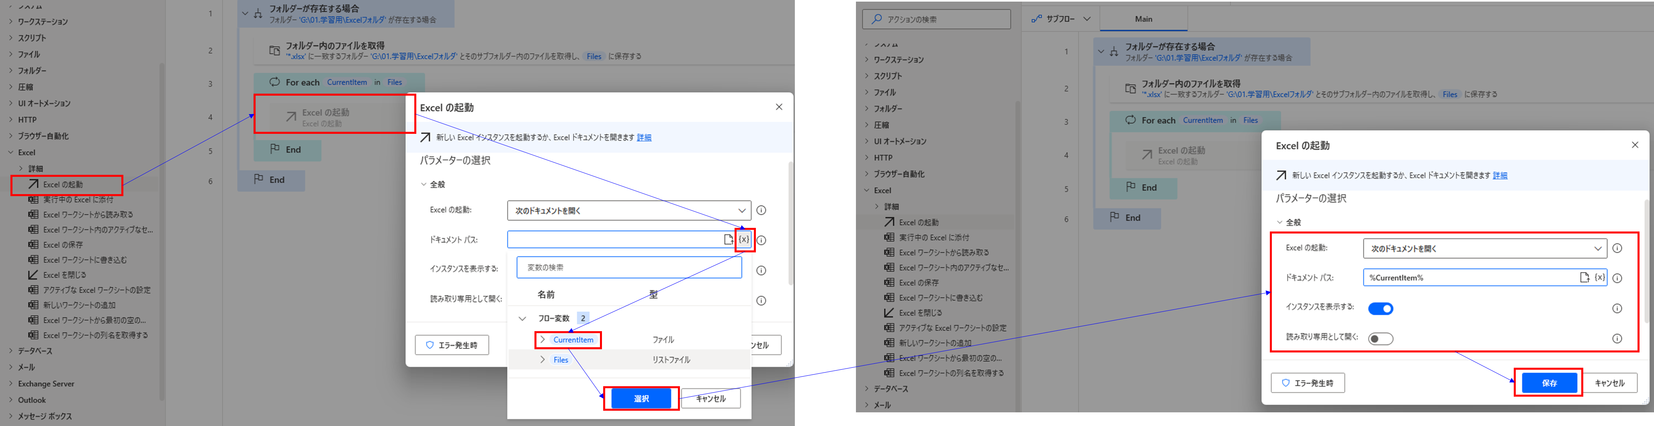Expand UI オートメーション group in variable-picker window's tree

click(11, 103)
